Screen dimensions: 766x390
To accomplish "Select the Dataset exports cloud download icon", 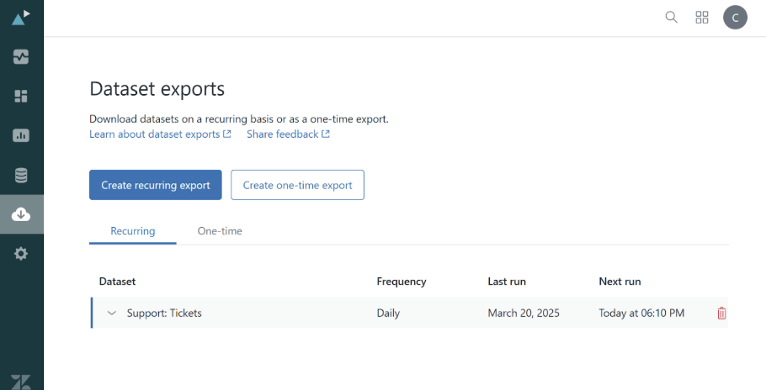I will point(21,214).
